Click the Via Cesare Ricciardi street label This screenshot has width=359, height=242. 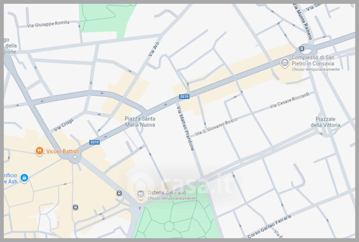pos(289,101)
